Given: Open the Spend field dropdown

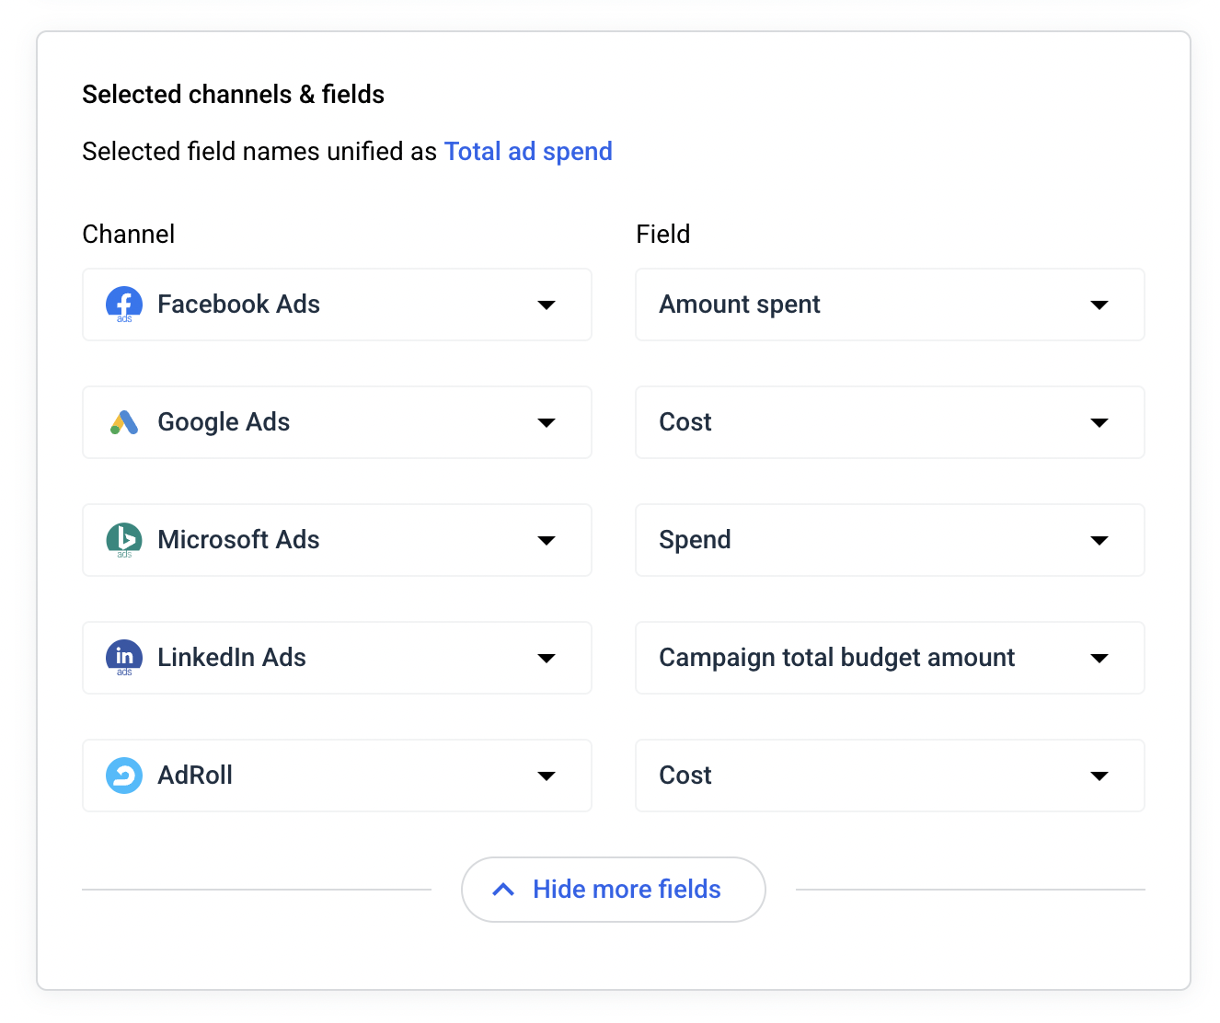Looking at the screenshot, I should [x=1099, y=540].
